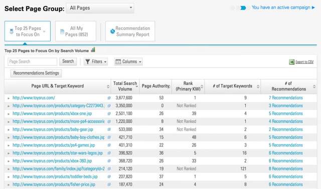Expand the toysrus.com homepage row

tap(9, 98)
